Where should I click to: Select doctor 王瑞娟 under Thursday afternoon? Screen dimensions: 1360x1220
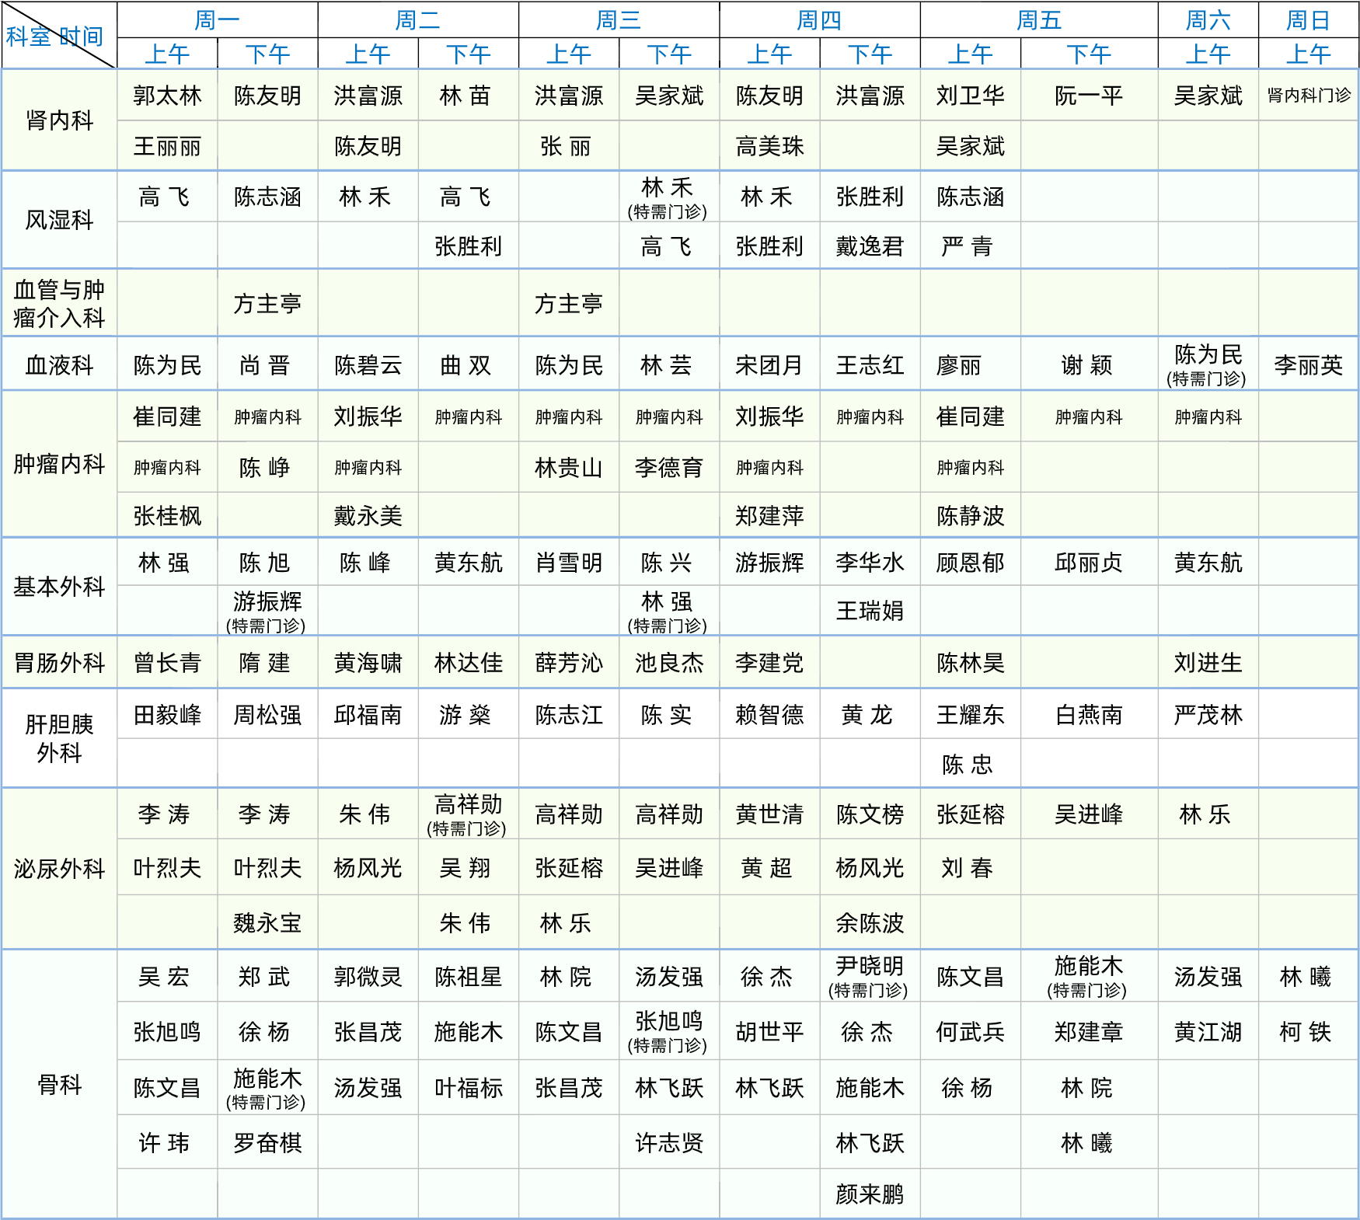point(870,611)
